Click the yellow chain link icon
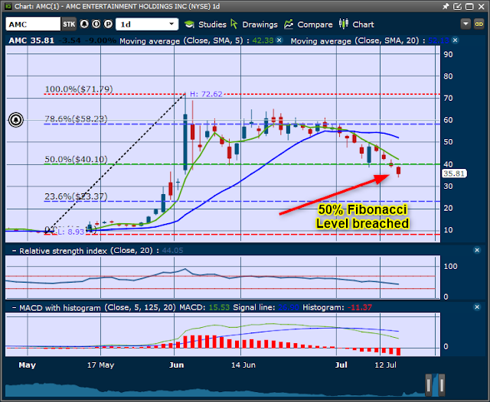490x402 pixels. point(479,24)
